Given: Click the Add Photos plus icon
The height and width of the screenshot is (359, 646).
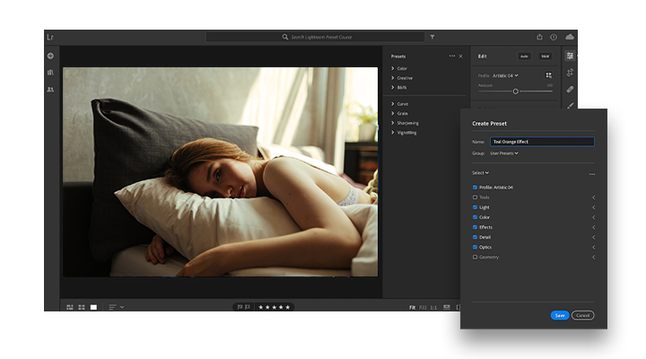Looking at the screenshot, I should (x=50, y=56).
